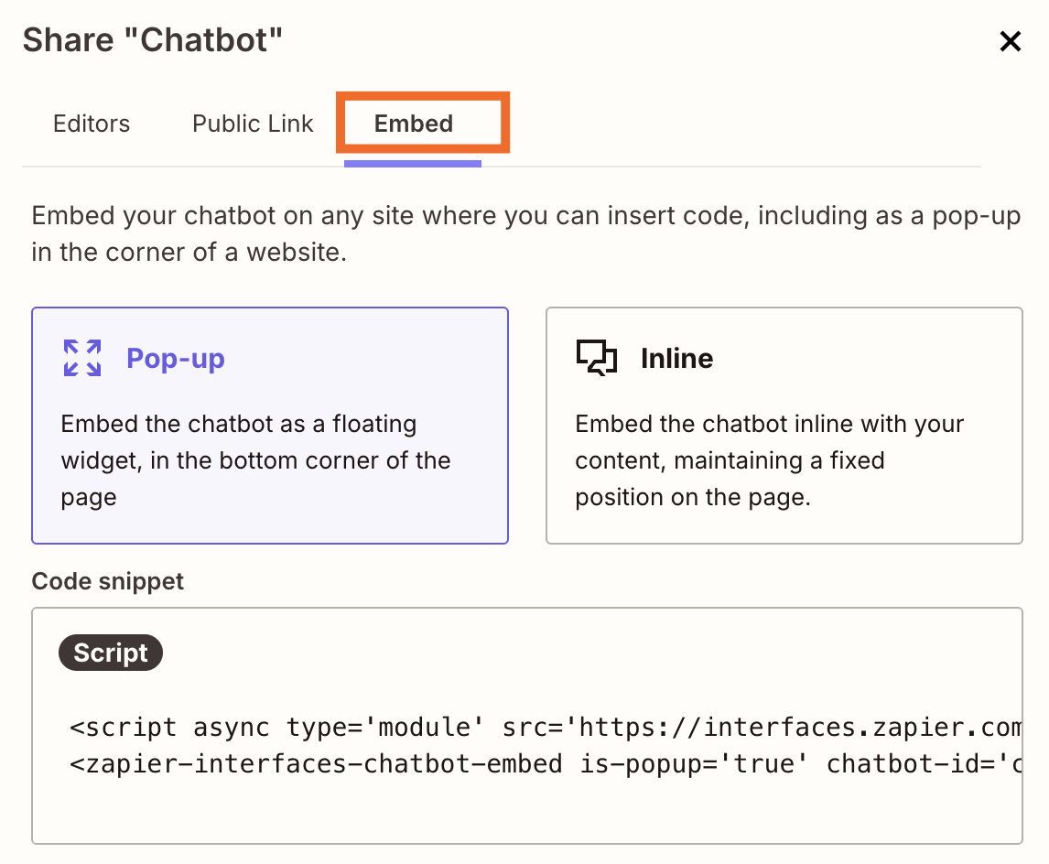Screen dimensions: 1049x864
Task: Select the Inline embed option
Action: pyautogui.click(x=784, y=426)
